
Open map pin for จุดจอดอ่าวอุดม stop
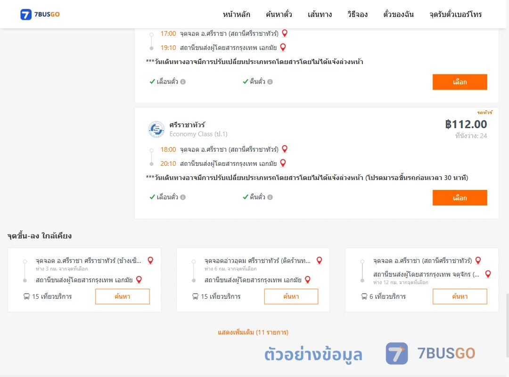pos(320,261)
